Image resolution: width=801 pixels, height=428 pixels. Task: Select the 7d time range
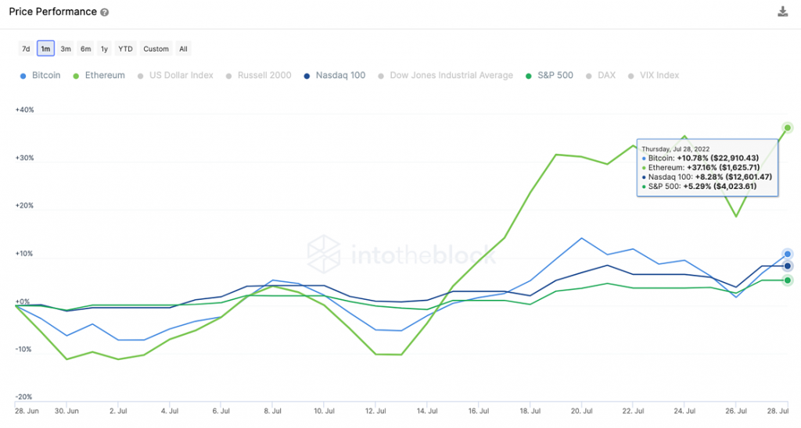(x=26, y=49)
